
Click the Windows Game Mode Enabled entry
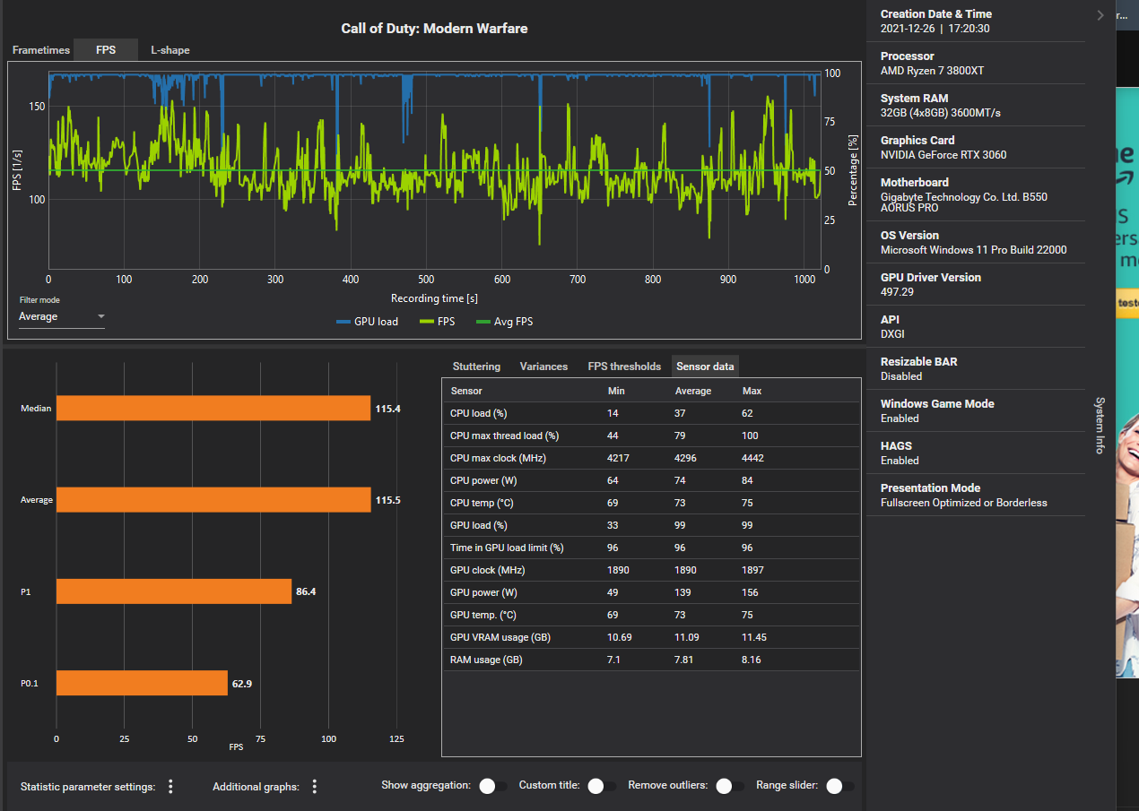tap(900, 418)
